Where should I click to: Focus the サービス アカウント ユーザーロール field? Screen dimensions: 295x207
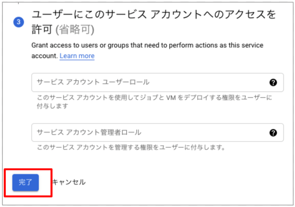pos(147,82)
